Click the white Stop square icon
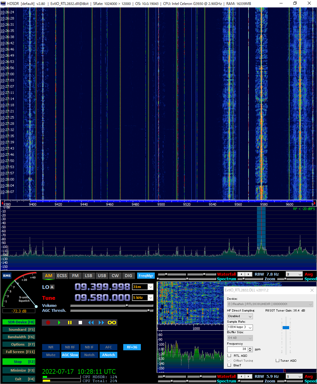 click(80, 322)
